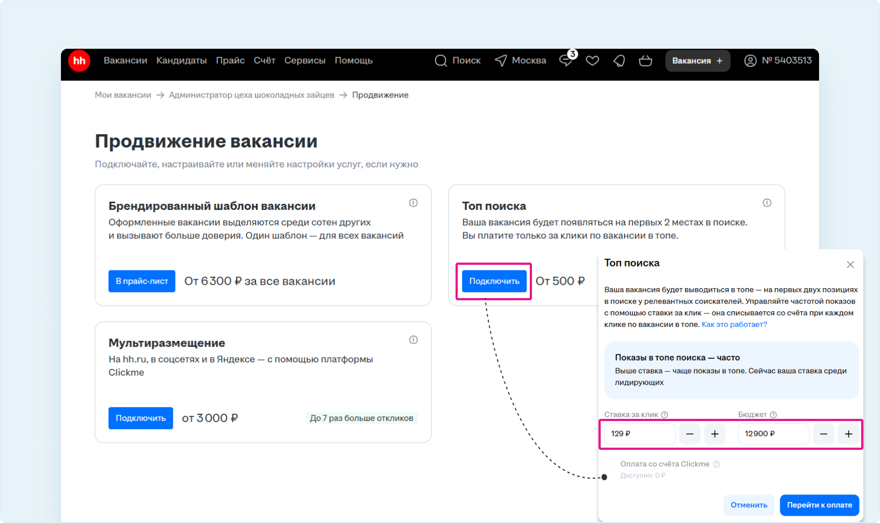Click help icon next to Бюджет label
The image size is (880, 523).
point(773,415)
